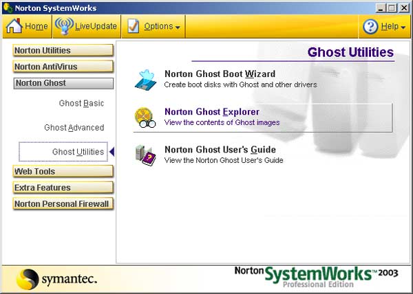Run LiveUpdate from toolbar label
The width and height of the screenshot is (413, 294).
coord(96,26)
